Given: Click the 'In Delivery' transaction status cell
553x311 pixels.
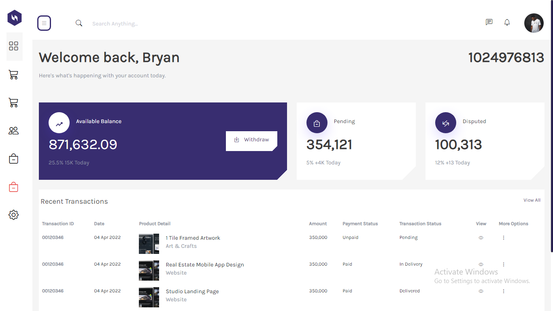Looking at the screenshot, I should (411, 264).
